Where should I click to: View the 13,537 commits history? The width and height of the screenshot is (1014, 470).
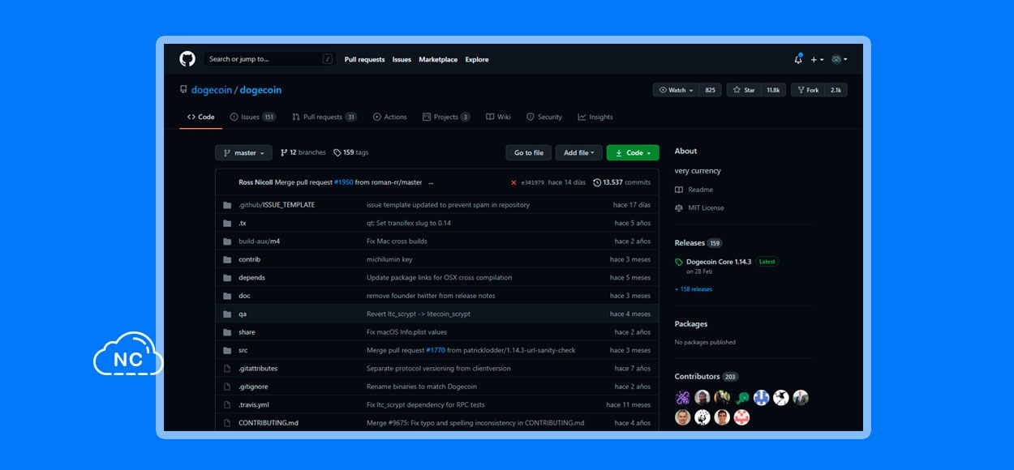622,182
